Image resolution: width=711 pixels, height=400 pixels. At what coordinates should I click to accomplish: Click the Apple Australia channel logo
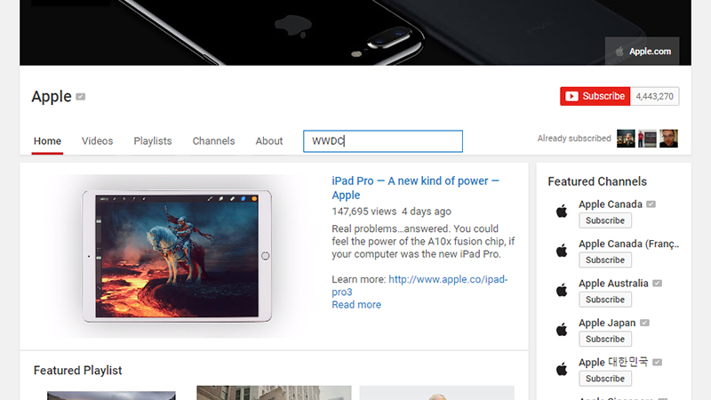click(x=562, y=290)
